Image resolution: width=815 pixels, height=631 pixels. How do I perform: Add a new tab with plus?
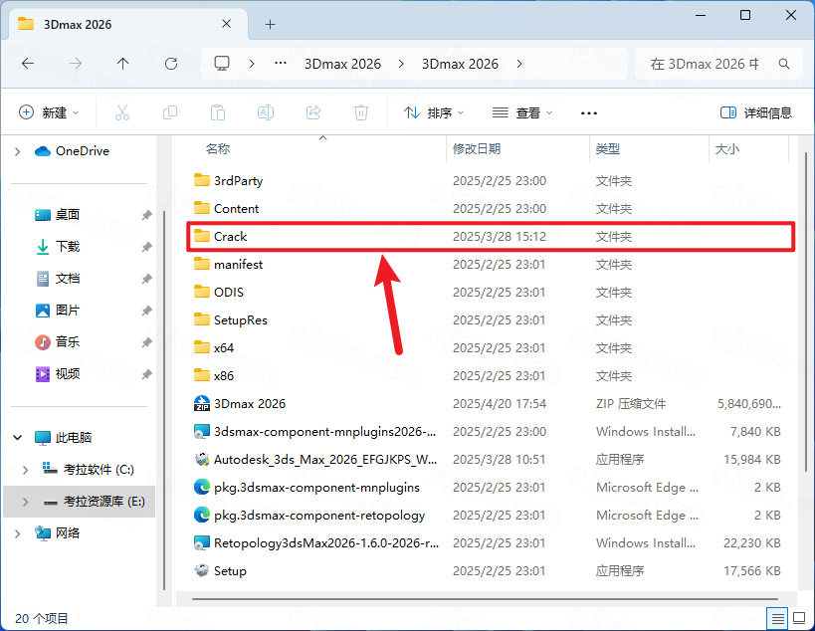[271, 25]
